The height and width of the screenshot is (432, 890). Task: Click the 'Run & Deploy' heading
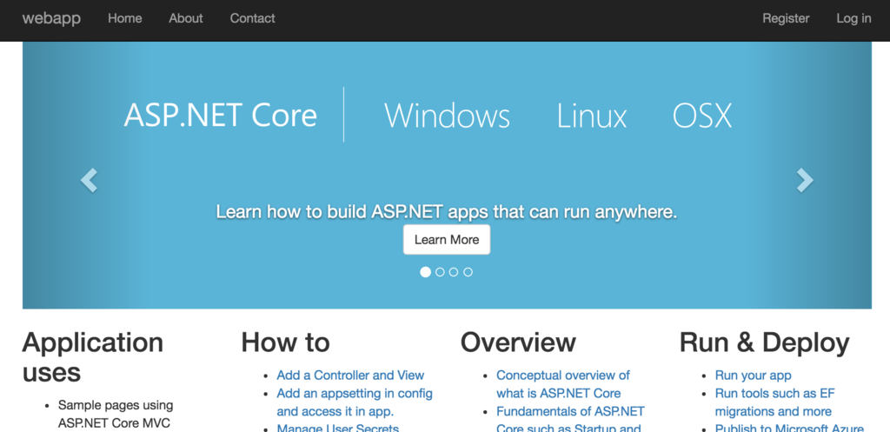coord(765,342)
